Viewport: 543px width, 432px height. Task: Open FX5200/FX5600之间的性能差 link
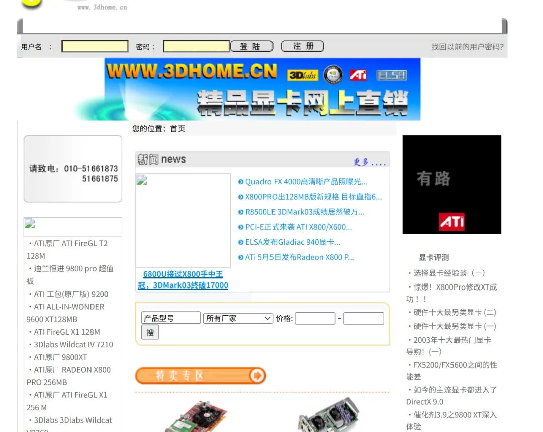[x=451, y=371]
